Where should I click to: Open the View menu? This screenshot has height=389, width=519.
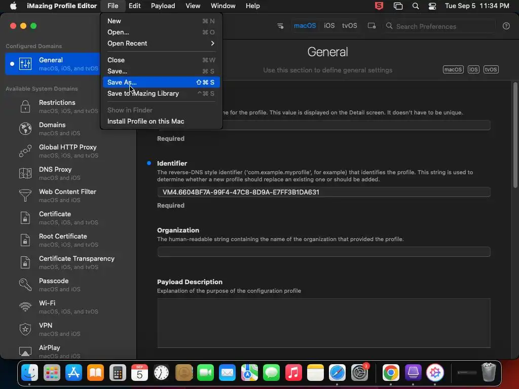pyautogui.click(x=193, y=6)
